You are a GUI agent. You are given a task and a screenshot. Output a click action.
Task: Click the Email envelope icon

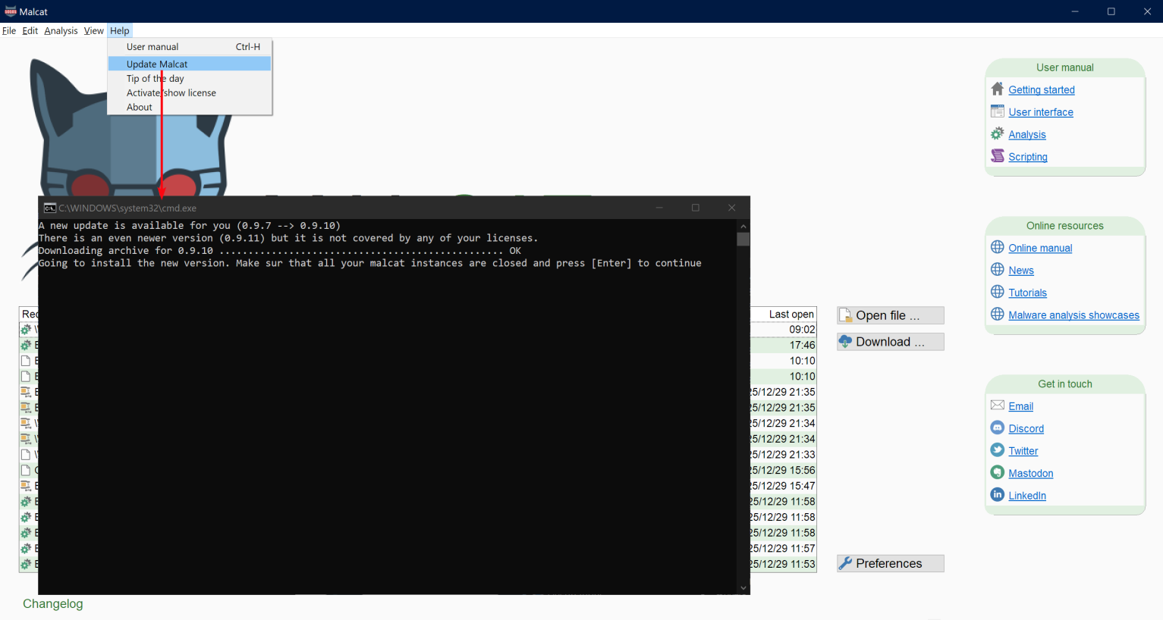coord(997,405)
